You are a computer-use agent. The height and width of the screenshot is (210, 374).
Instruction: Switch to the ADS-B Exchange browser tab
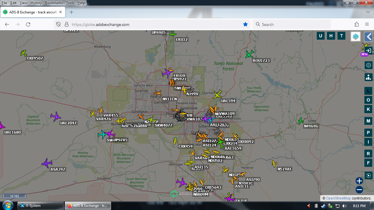point(33,12)
